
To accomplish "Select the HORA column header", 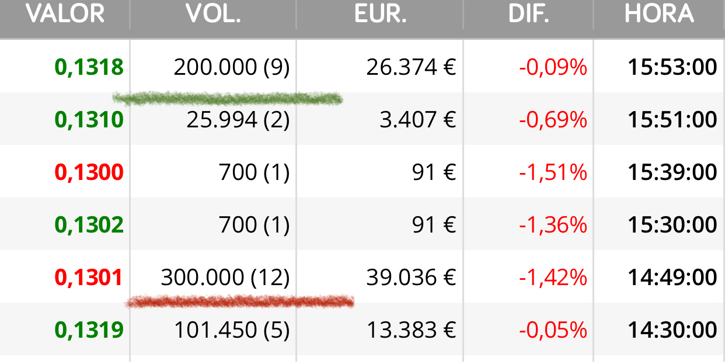I will pos(660,13).
